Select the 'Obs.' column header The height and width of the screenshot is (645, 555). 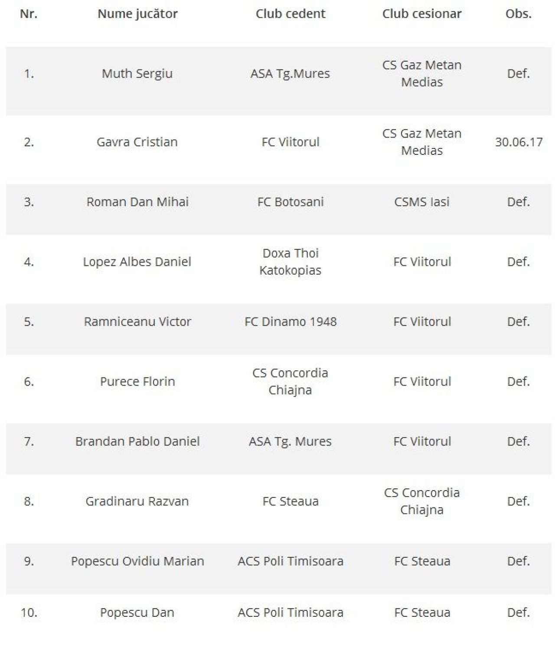click(519, 14)
